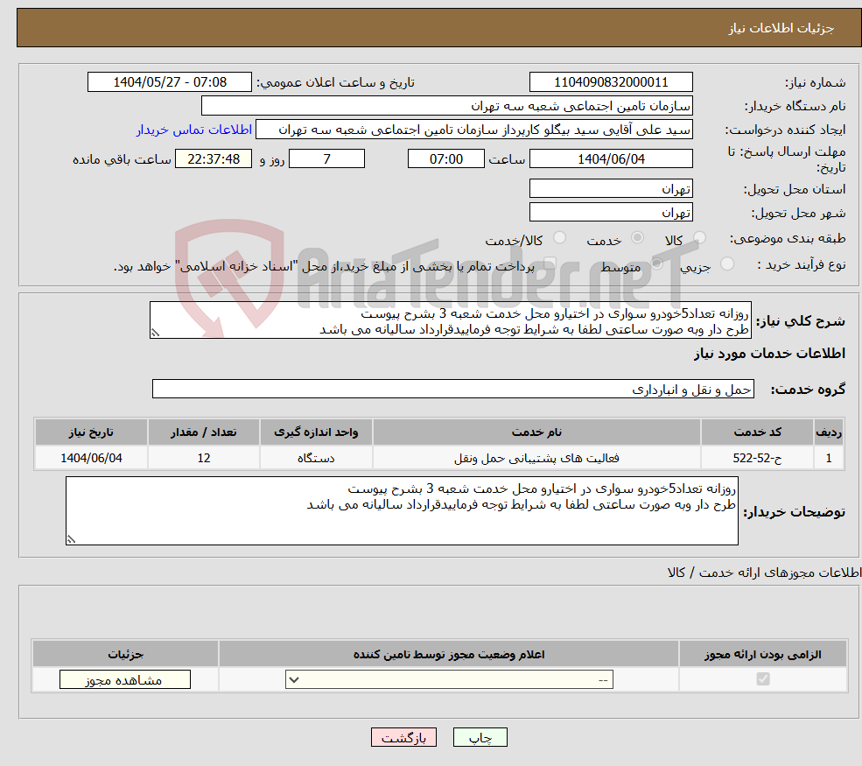
Task: Click the resize handle icon in توضیحات خریدار box
Action: click(x=71, y=538)
